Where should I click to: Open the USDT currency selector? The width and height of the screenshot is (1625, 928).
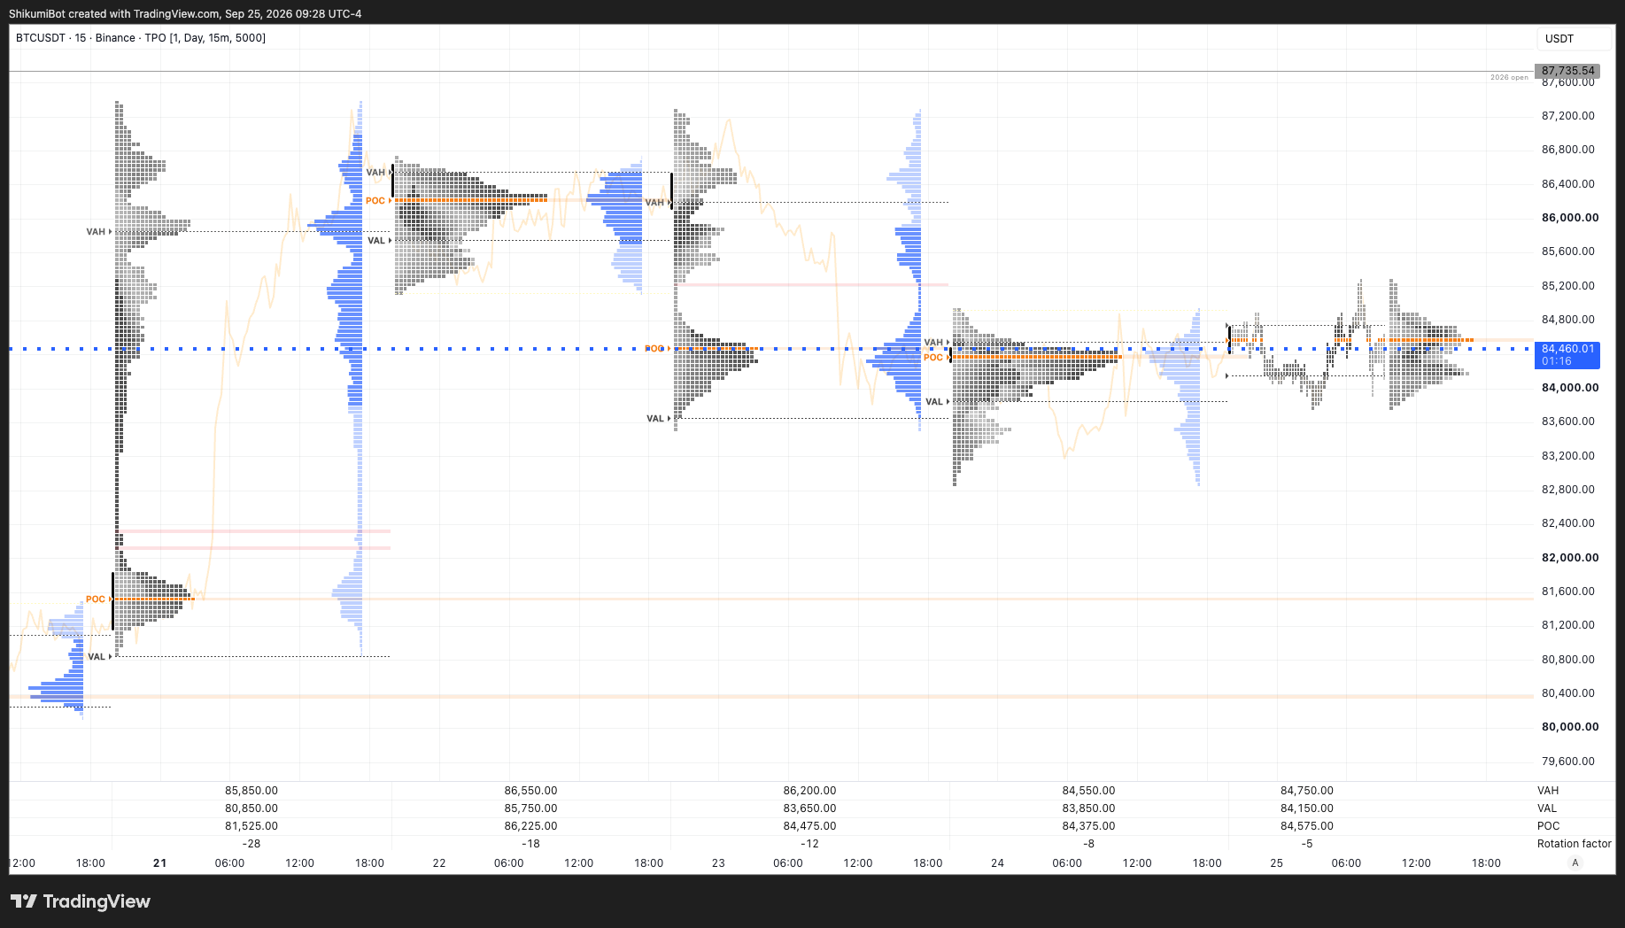click(1574, 39)
